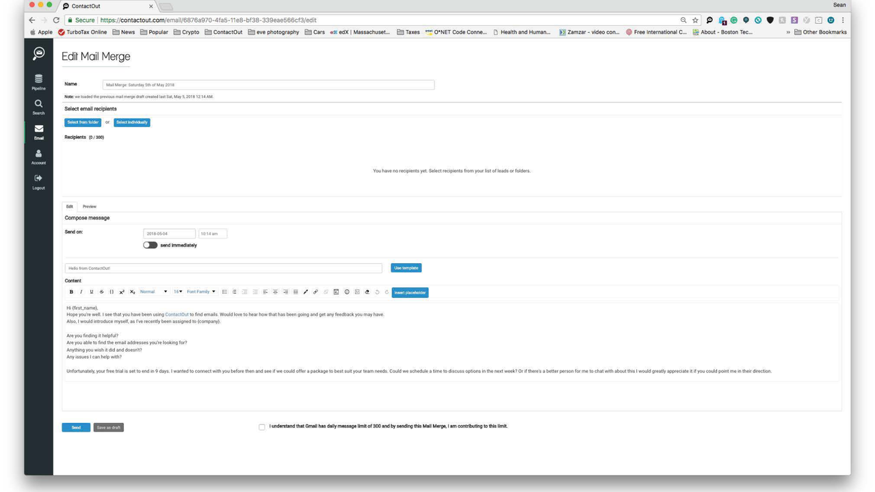Toggle bold formatting in the editor

[71, 292]
